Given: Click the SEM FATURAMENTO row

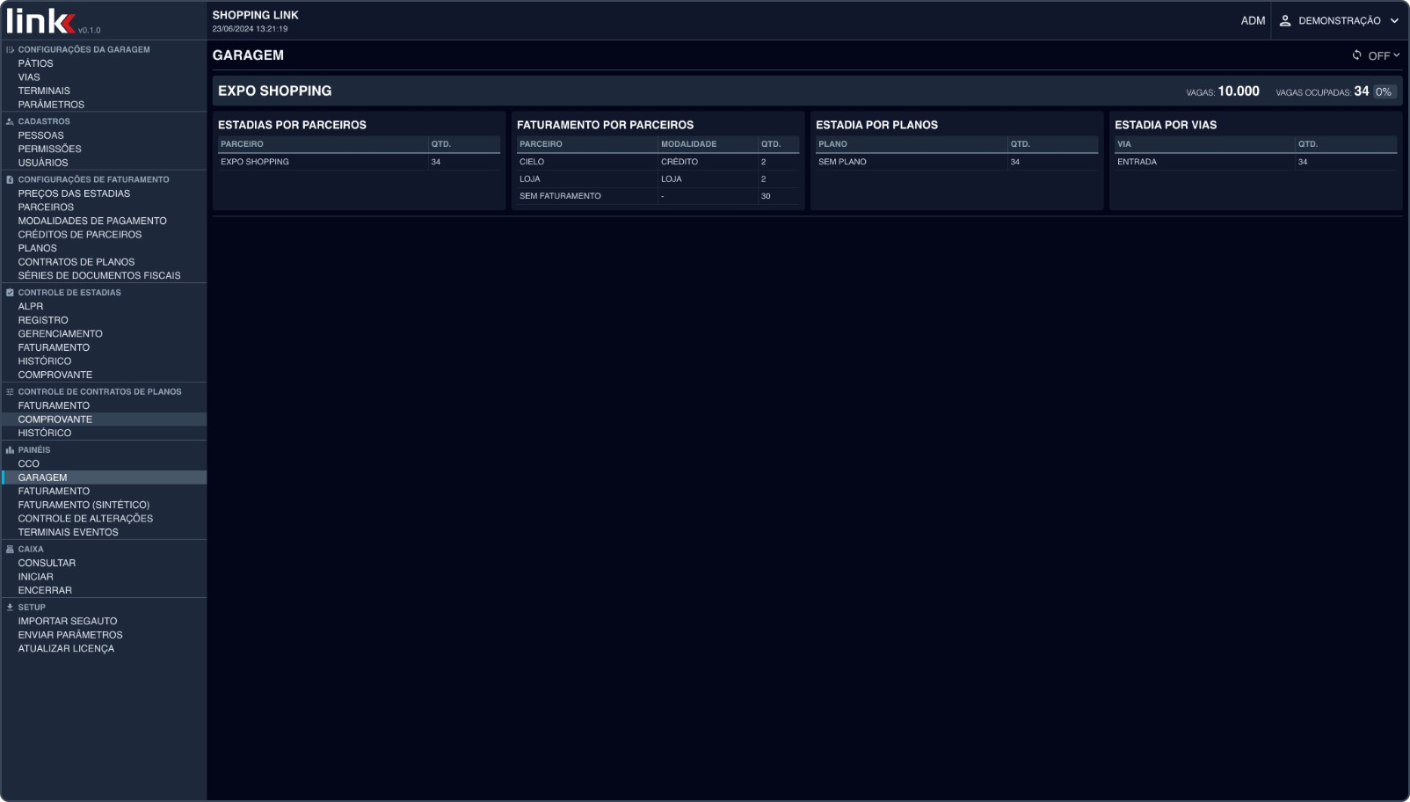Looking at the screenshot, I should tap(658, 196).
